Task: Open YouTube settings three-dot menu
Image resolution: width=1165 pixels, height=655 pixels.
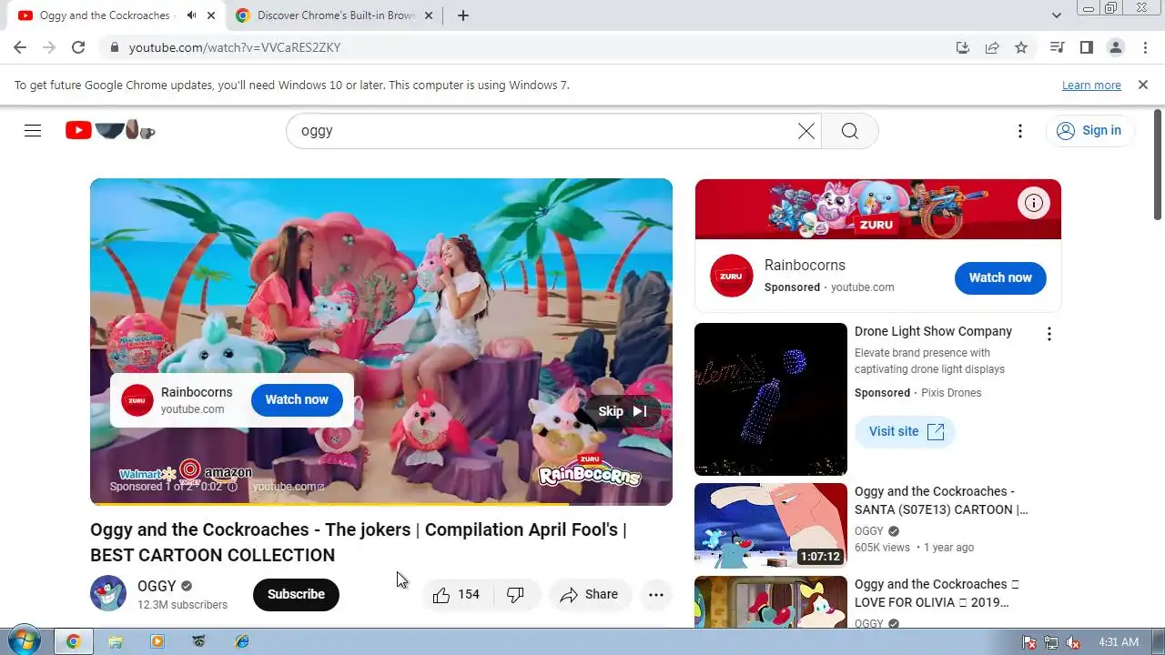Action: coord(1020,131)
